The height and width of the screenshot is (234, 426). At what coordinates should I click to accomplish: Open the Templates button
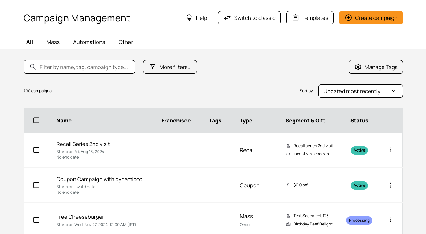pyautogui.click(x=310, y=18)
